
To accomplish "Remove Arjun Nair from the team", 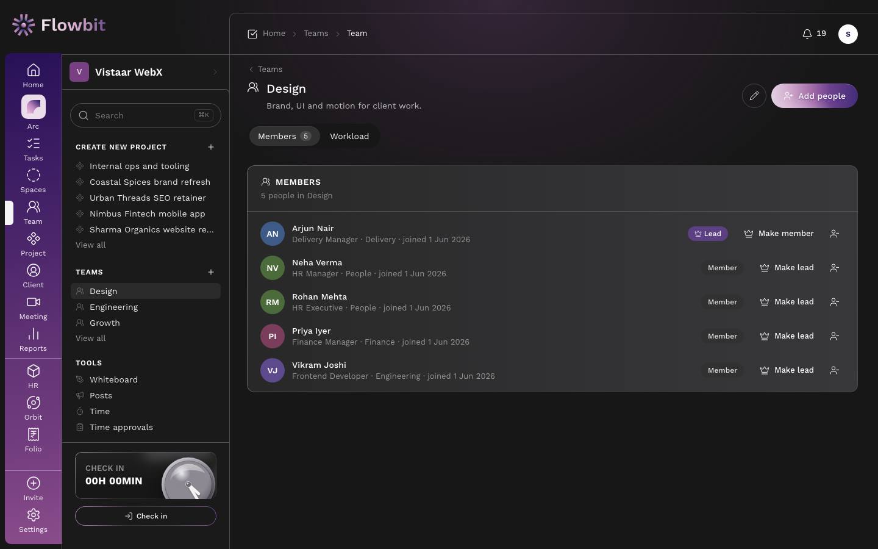I will (835, 234).
